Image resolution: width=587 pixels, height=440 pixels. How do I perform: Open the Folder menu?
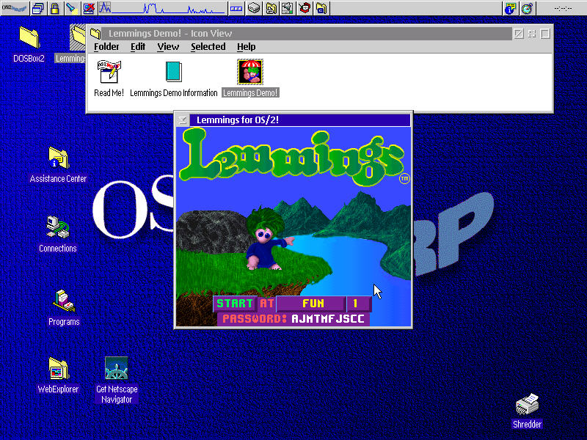point(106,47)
